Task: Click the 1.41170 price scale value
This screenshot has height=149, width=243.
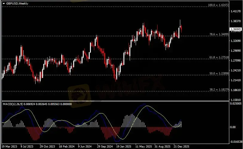Action: 236,11
